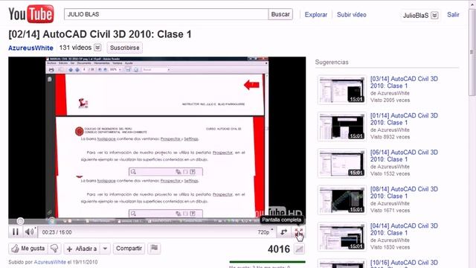Click 'Visto 2005 veces' text
This screenshot has width=476, height=268.
click(x=390, y=100)
